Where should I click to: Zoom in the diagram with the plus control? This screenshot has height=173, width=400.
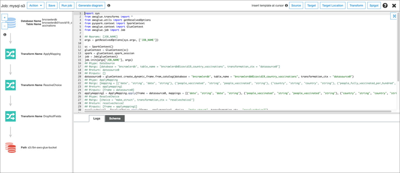coord(4,17)
